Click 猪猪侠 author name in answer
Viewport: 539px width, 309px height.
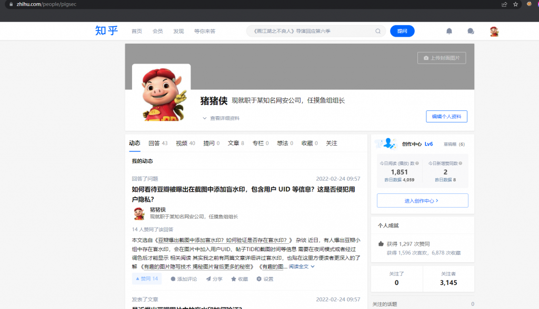tap(158, 210)
